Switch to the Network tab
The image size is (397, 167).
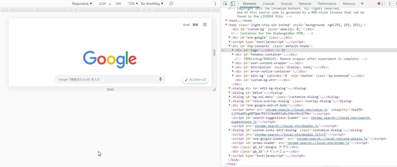(305, 4)
